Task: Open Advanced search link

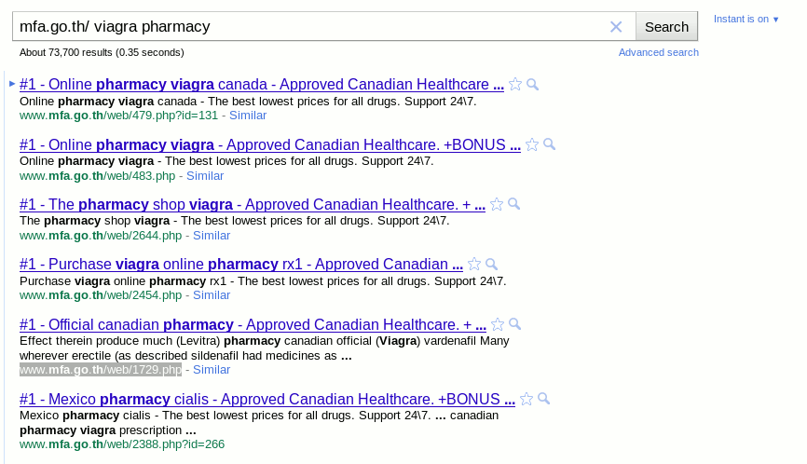Action: pos(658,52)
